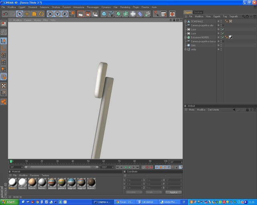This screenshot has width=257, height=205.
Task: Click the green timeline playhead at frame 0
Action: coord(11,161)
